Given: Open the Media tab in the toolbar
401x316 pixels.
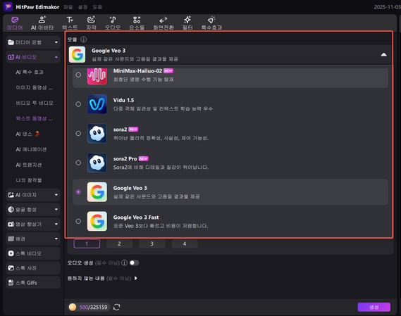Looking at the screenshot, I should pyautogui.click(x=15, y=23).
